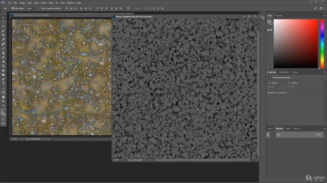Select the Eyedropper tool

[3, 40]
